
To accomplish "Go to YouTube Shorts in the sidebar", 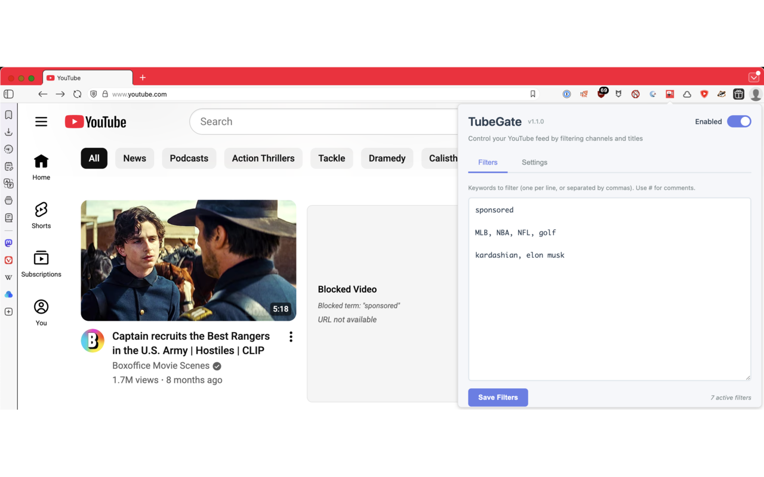I will click(41, 215).
